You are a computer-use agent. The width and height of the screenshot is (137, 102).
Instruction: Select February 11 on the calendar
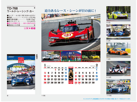pos(83,76)
